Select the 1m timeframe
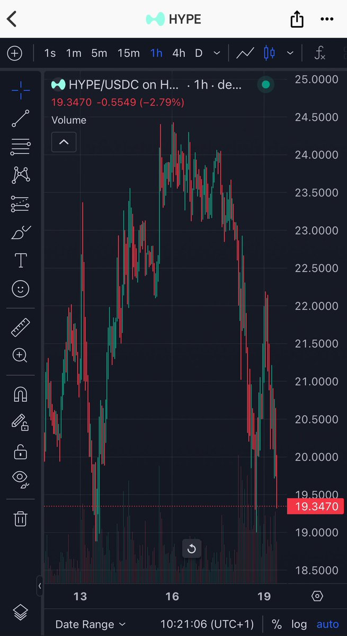 [74, 53]
